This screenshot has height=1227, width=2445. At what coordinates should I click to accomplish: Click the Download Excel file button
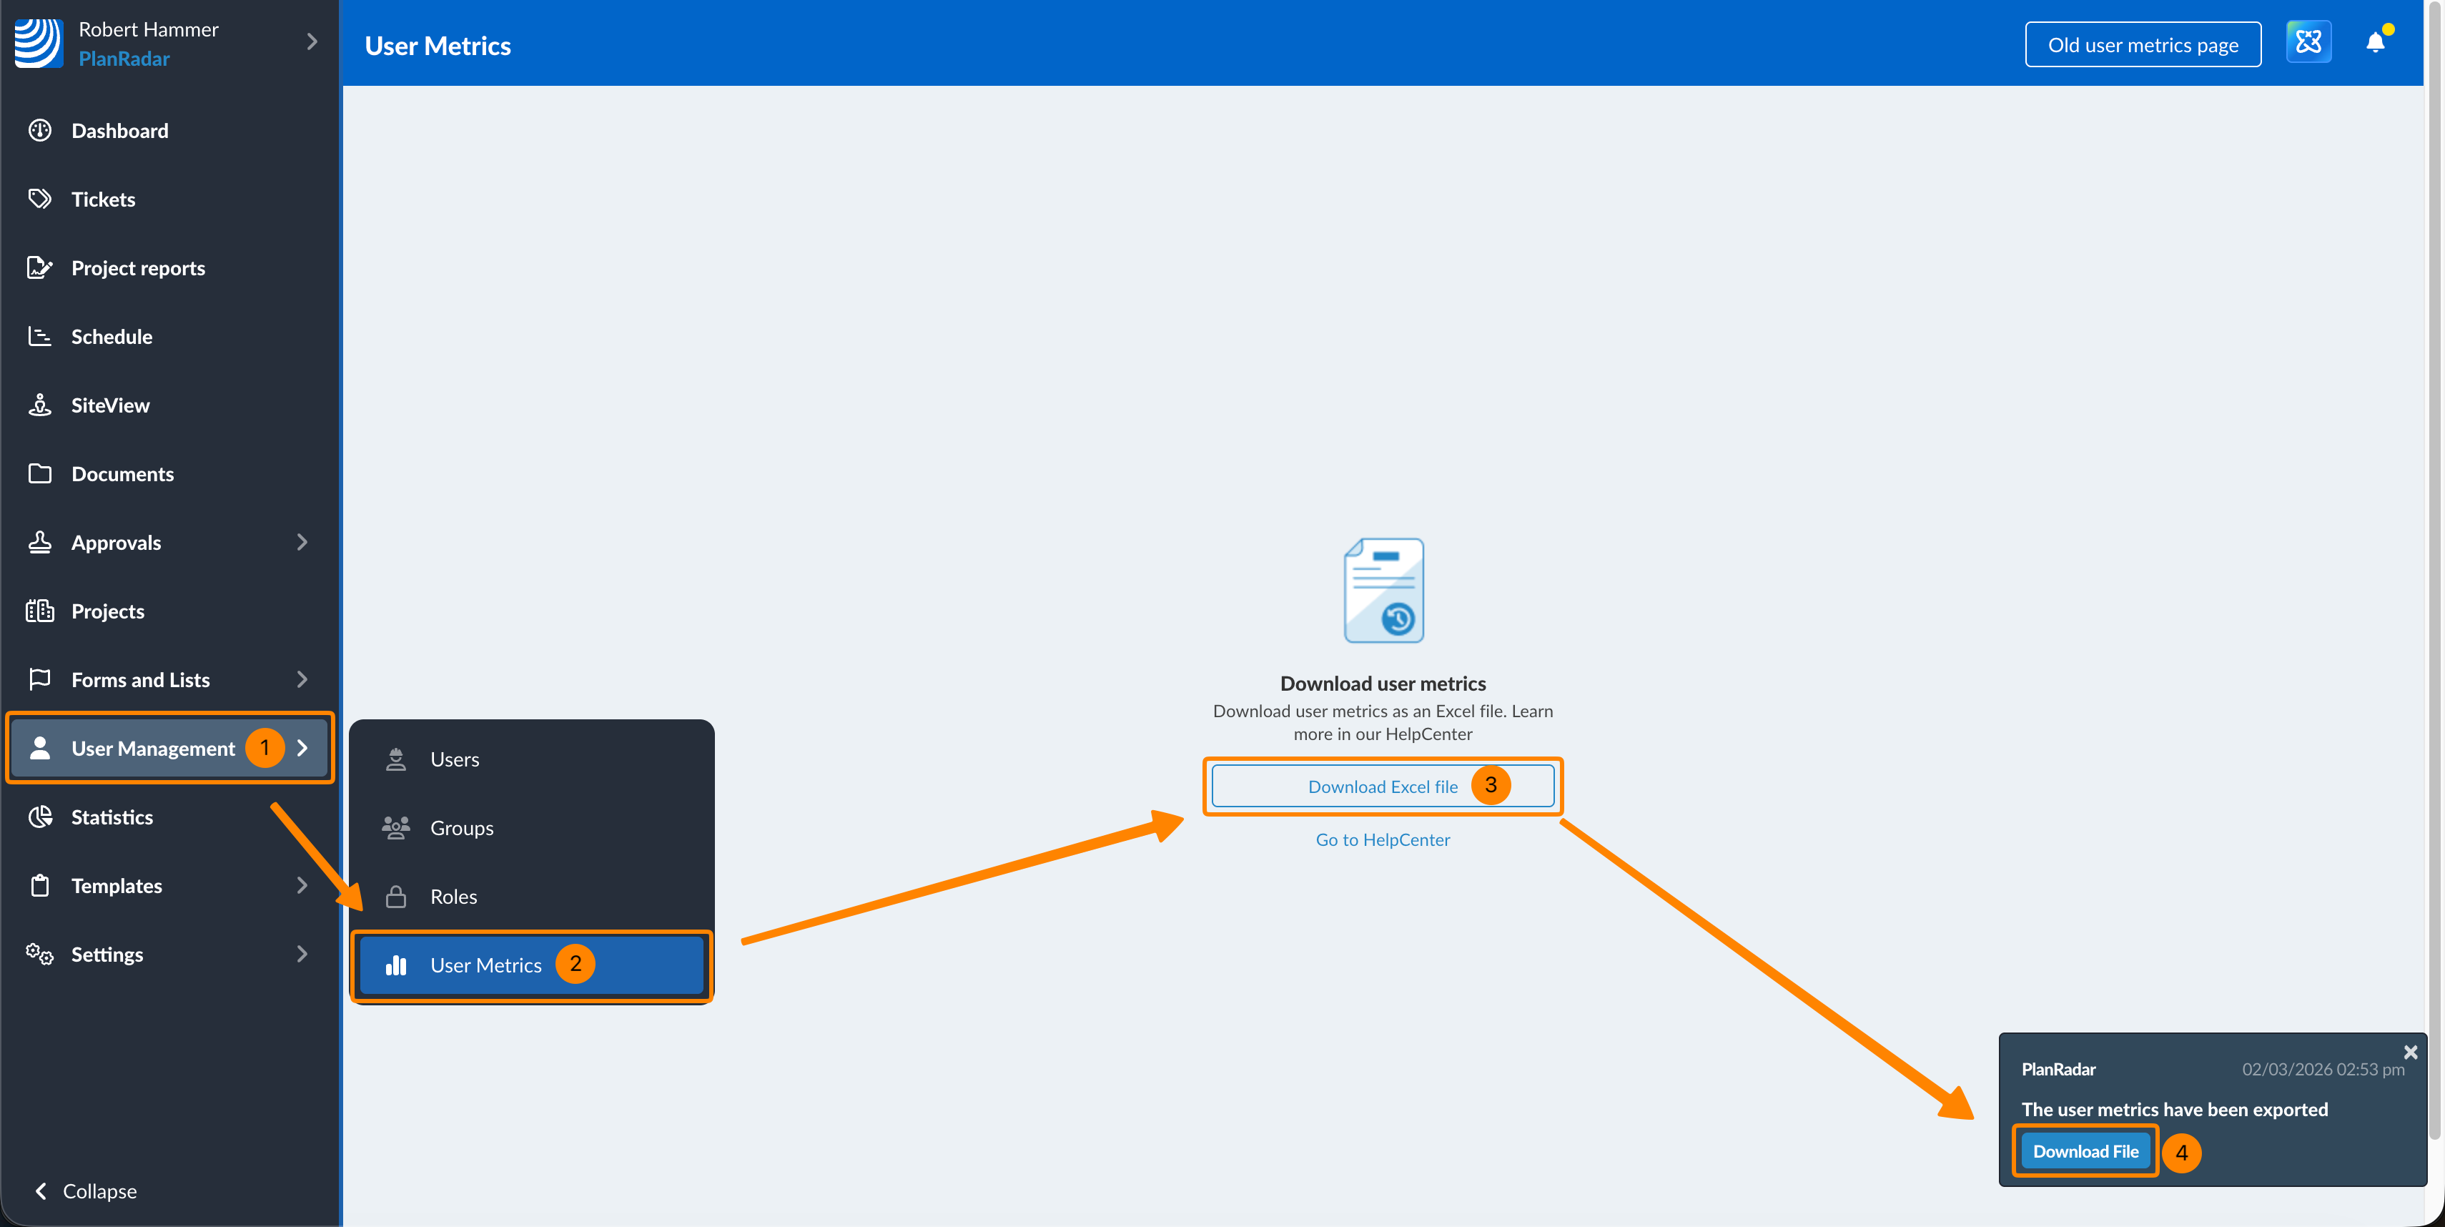1381,787
